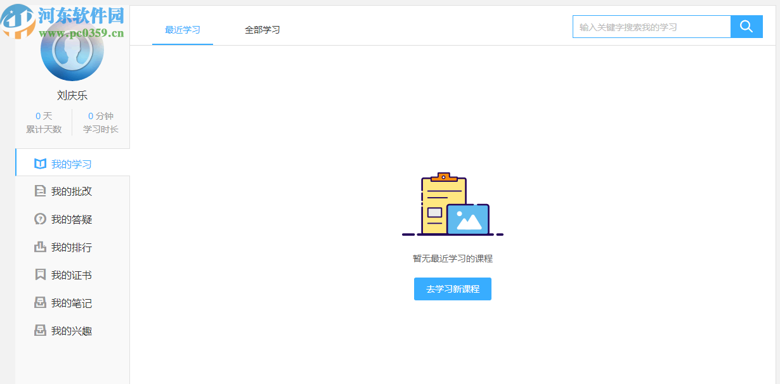This screenshot has height=384, width=780.
Task: Click the username 刘庆乐
Action: coord(72,95)
